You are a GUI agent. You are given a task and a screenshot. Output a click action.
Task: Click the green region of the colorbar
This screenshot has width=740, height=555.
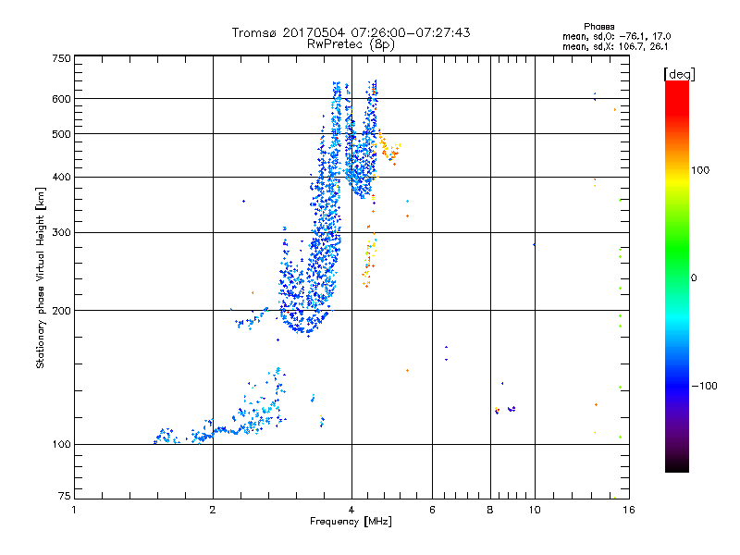tap(677, 250)
